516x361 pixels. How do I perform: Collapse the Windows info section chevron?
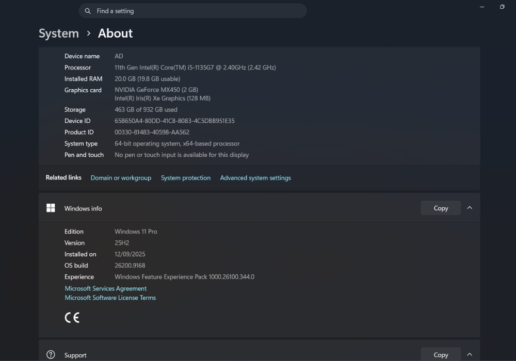470,208
